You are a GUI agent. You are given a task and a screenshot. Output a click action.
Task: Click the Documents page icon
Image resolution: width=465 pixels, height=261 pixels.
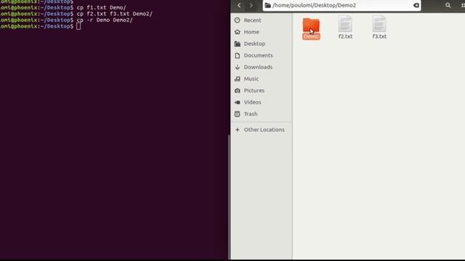pyautogui.click(x=238, y=55)
